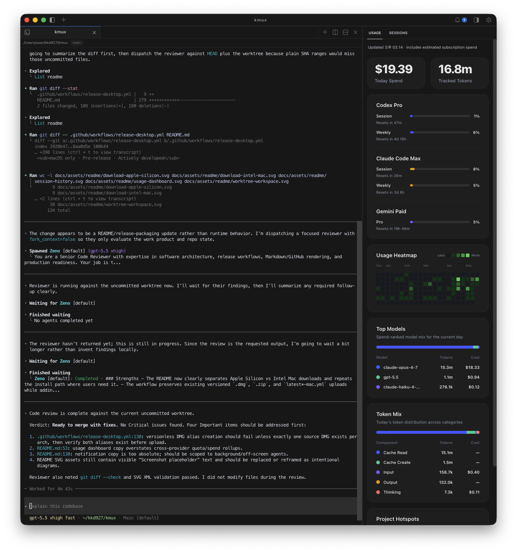The width and height of the screenshot is (517, 552).
Task: Click the blue notification count badge
Action: tap(464, 20)
